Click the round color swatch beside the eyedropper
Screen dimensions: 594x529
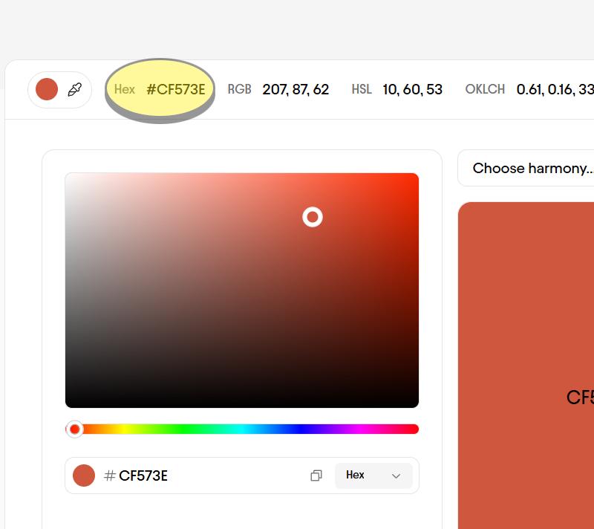pyautogui.click(x=47, y=90)
